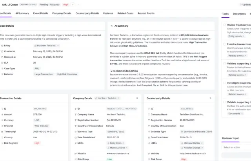Open the dropdown chevron next to High priority
The image size is (251, 161).
73,5
